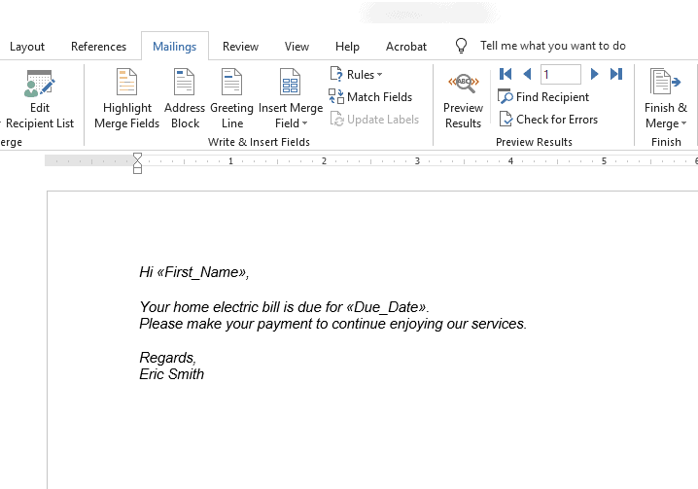Go to next record
The width and height of the screenshot is (698, 489).
(594, 74)
